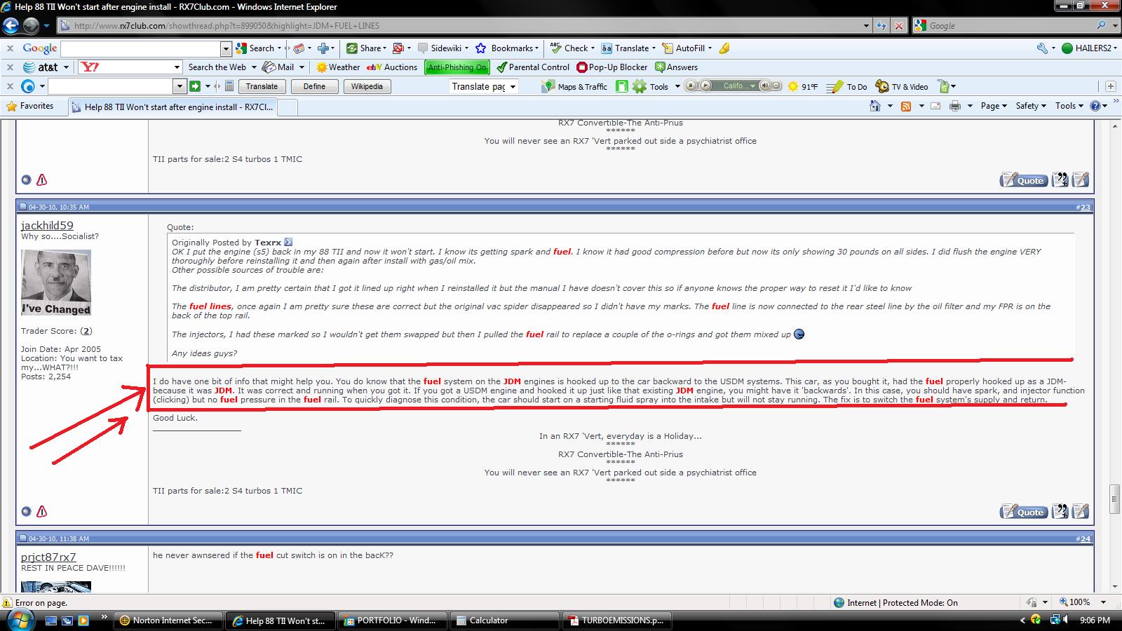Image resolution: width=1122 pixels, height=631 pixels.
Task: Click the Print icon in command bar
Action: (x=954, y=106)
